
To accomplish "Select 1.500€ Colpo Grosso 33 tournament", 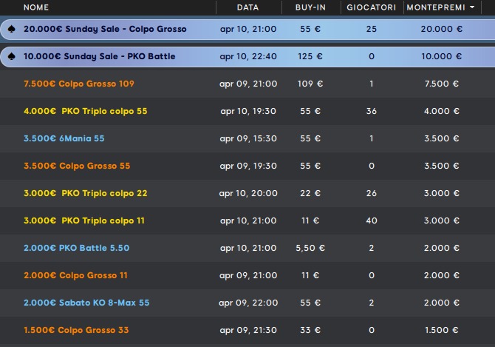I will 247,330.
